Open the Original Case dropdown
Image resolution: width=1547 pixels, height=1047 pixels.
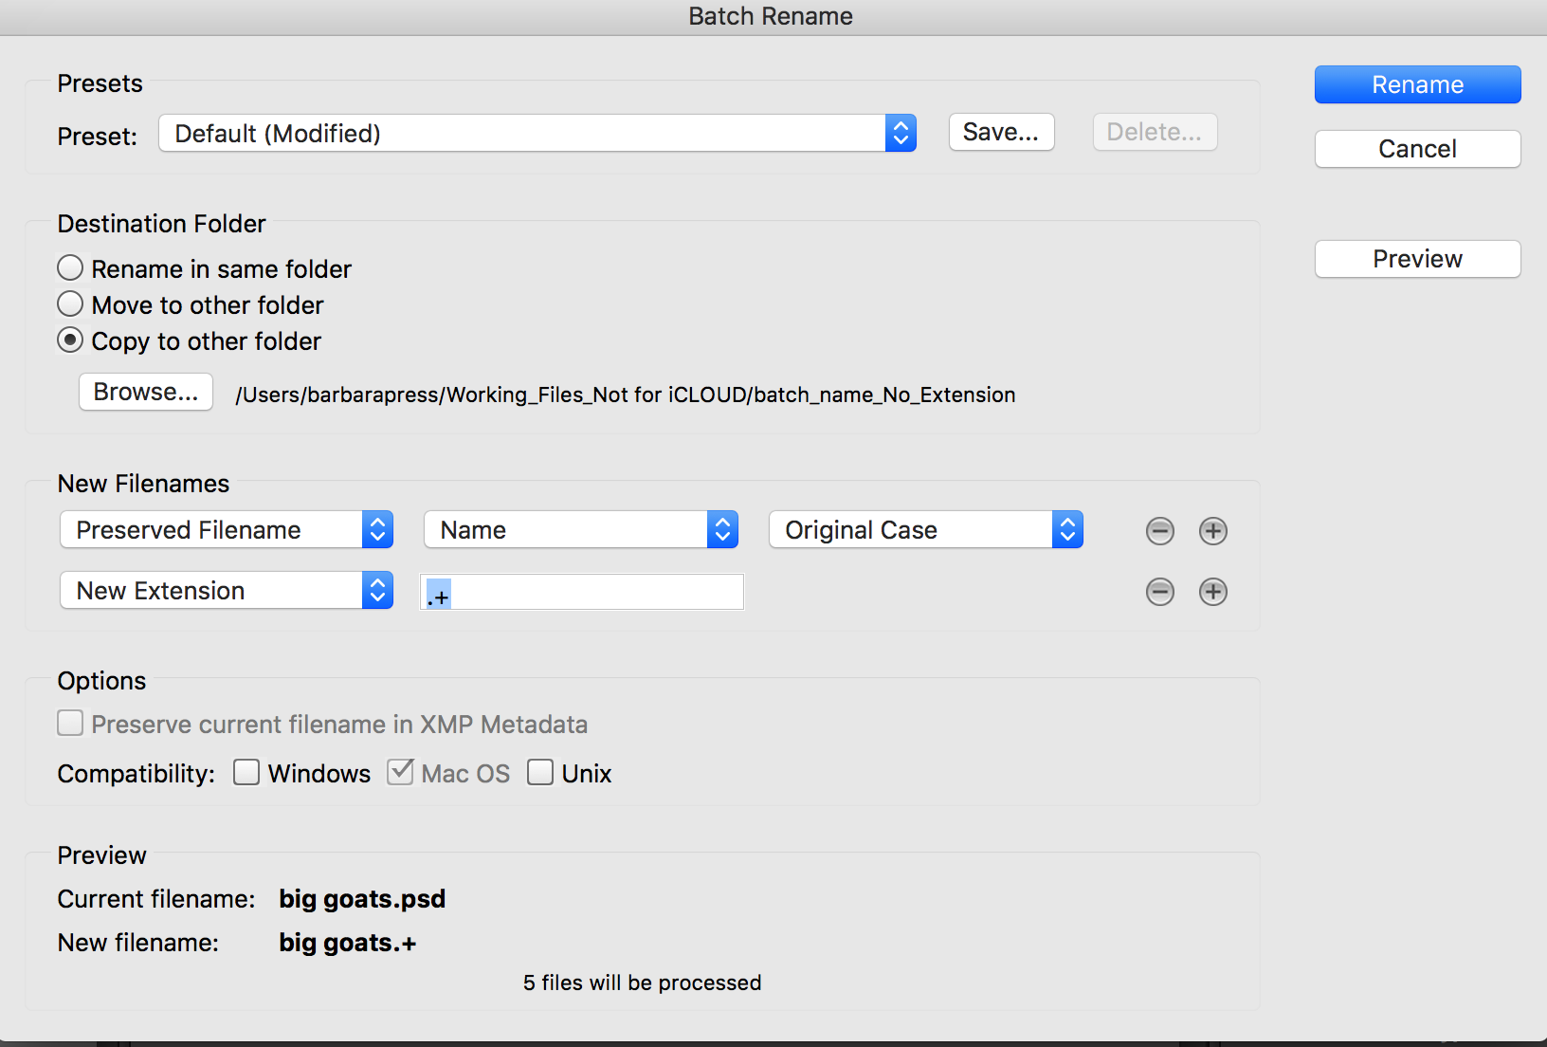925,530
